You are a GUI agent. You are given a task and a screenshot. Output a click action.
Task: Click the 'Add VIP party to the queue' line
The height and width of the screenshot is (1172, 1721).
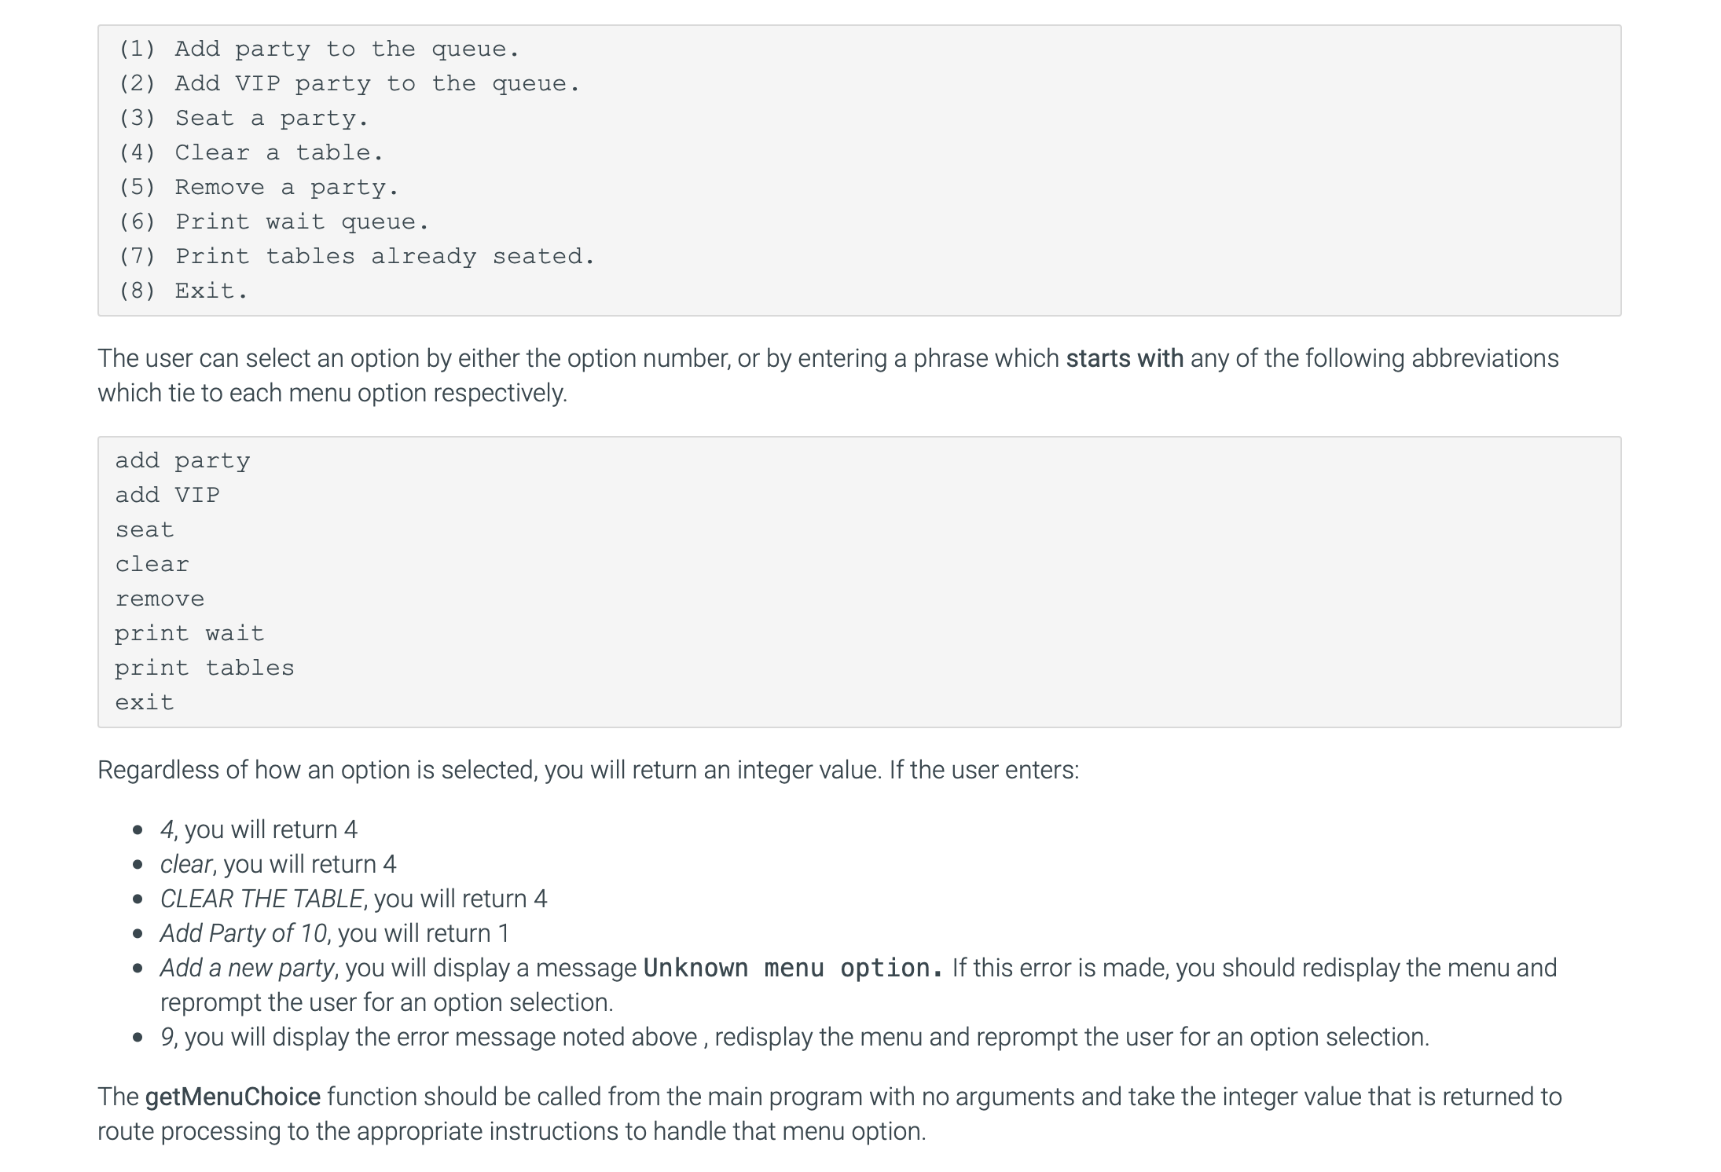pos(349,84)
